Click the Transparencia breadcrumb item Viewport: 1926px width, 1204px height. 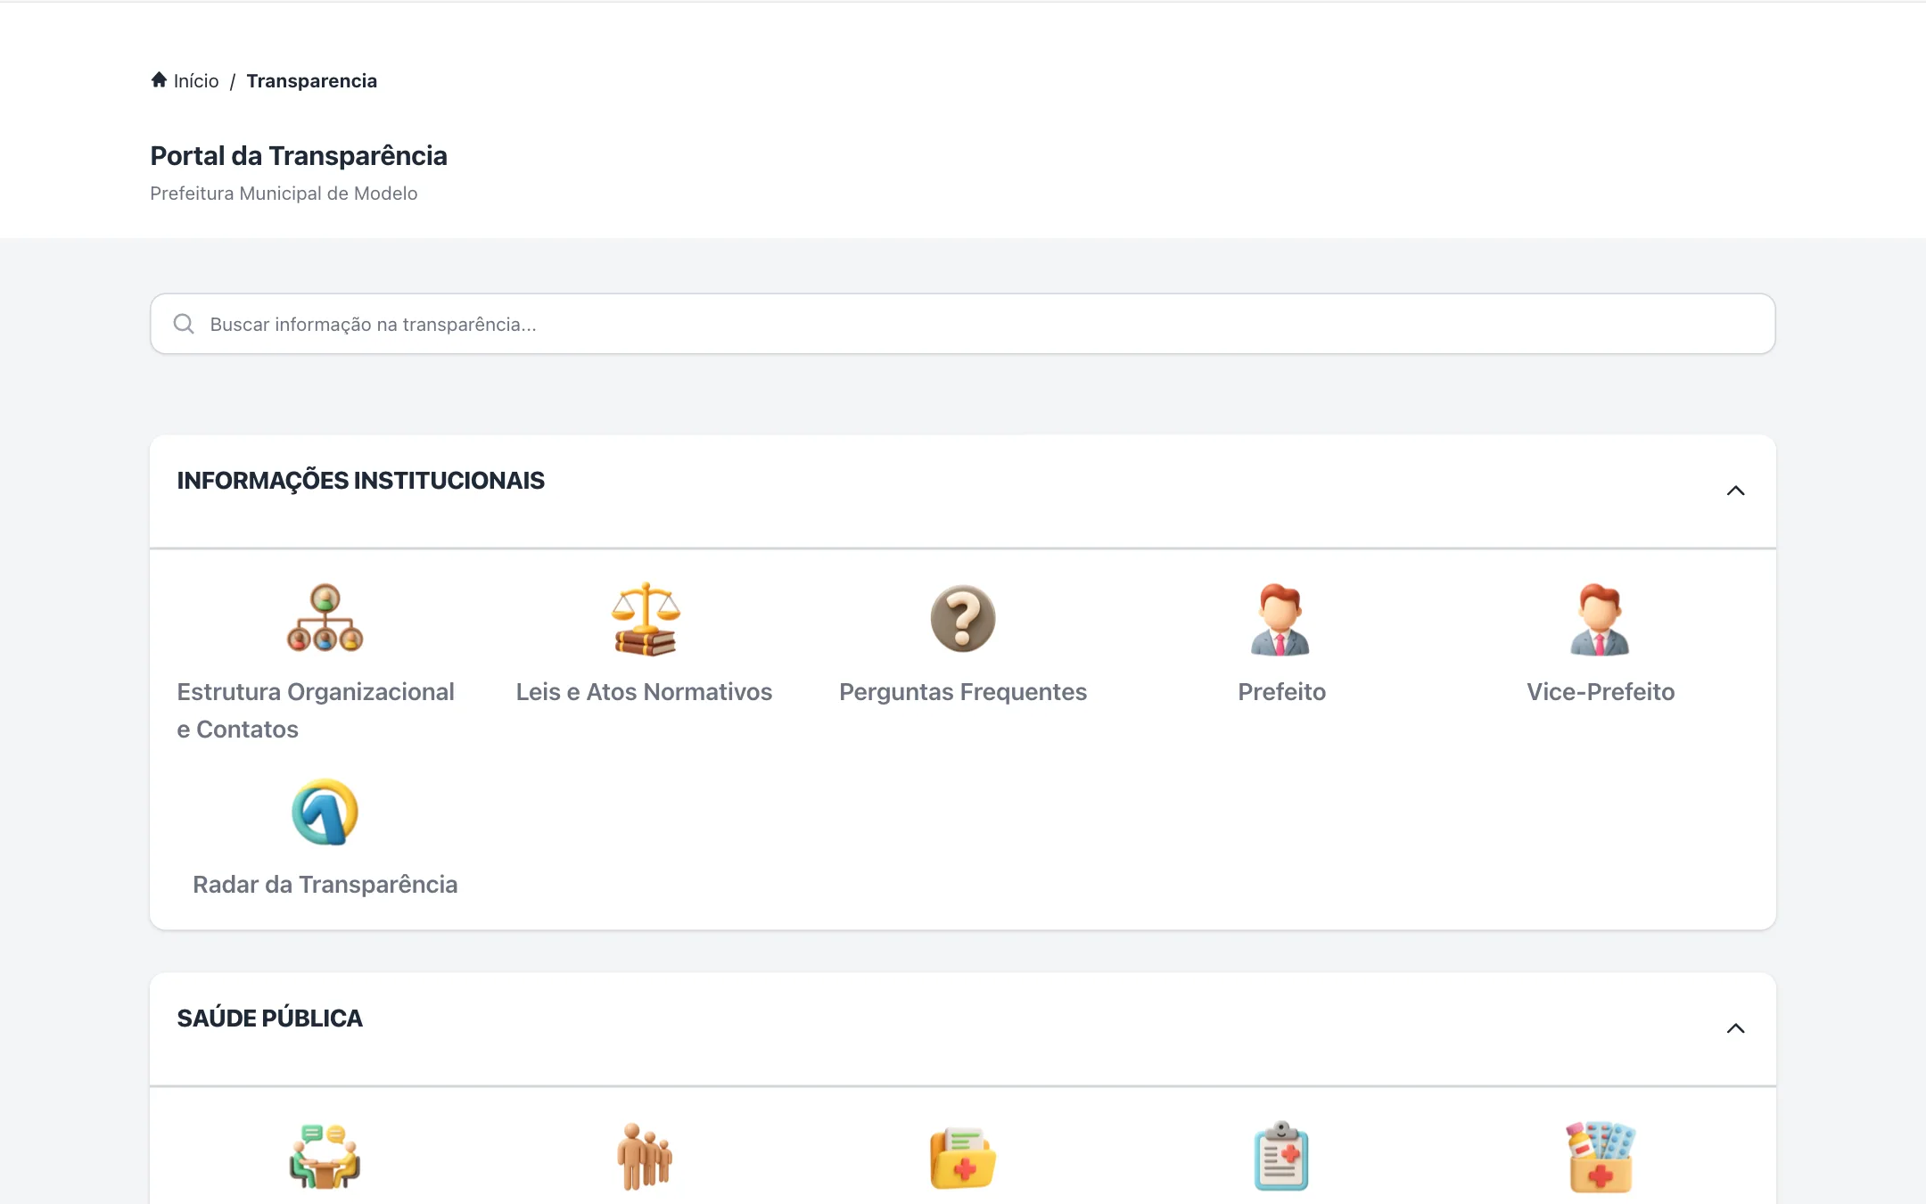click(x=312, y=81)
